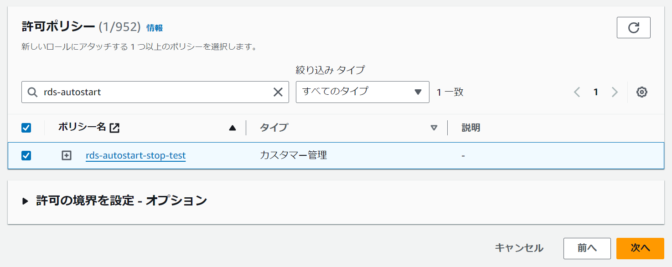Open the タイプ column filter dropdown
672x267 pixels.
tap(434, 128)
